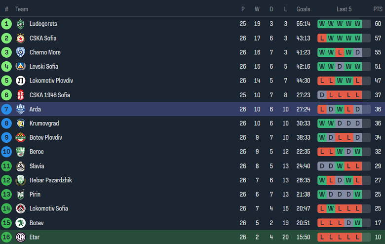Click the Beroe green club badge
Image resolution: width=385 pixels, height=244 pixels.
point(20,152)
